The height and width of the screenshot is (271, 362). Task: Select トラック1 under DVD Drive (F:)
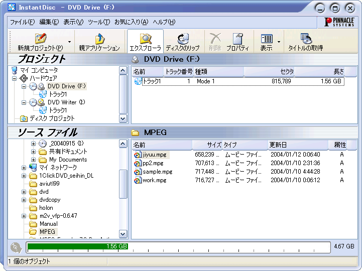coord(58,94)
